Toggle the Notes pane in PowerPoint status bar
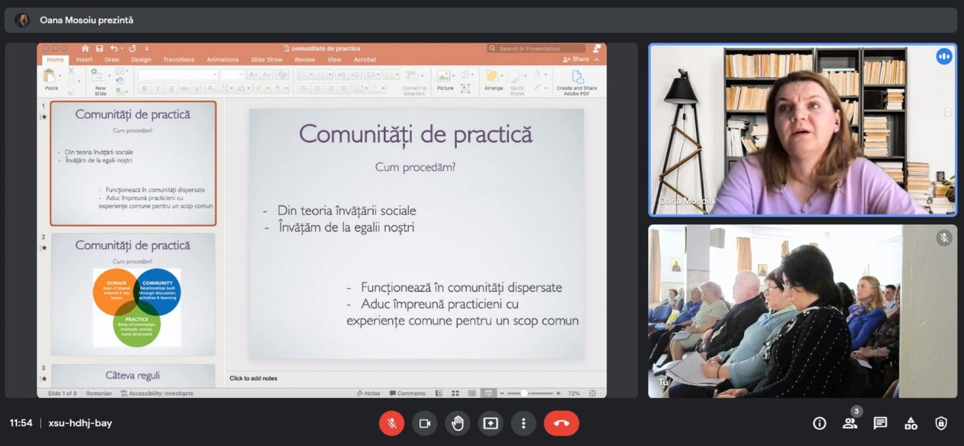The height and width of the screenshot is (446, 964). [x=368, y=393]
